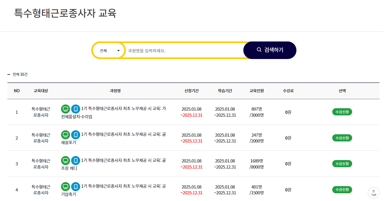This screenshot has height=201, width=384.
Task: Click the mobile icon for 공기압축기 course
Action: [76, 186]
